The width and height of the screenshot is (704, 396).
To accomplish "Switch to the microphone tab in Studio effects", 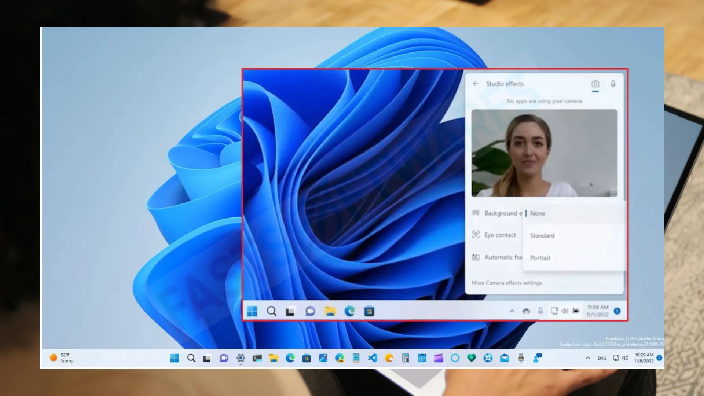I will pos(613,84).
